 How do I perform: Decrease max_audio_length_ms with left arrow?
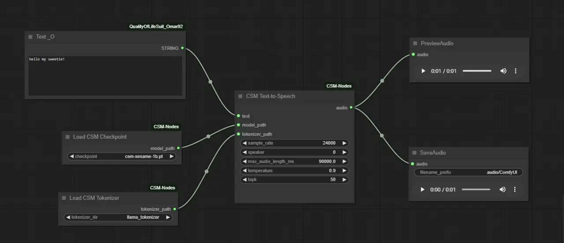click(x=245, y=161)
